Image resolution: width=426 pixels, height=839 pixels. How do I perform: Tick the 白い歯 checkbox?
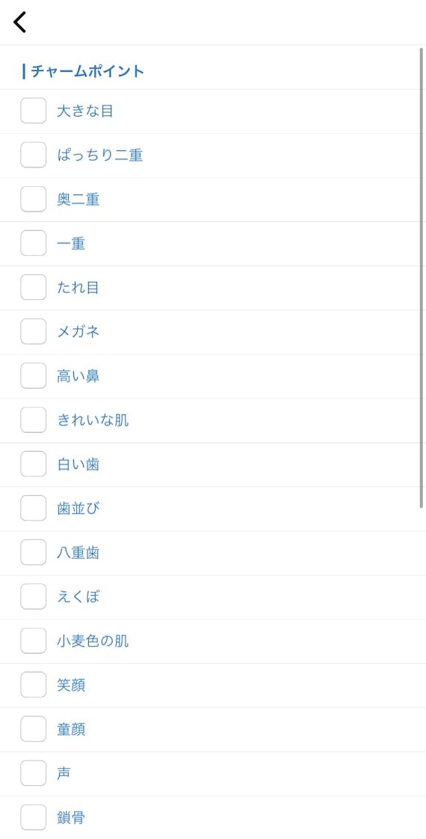(33, 464)
